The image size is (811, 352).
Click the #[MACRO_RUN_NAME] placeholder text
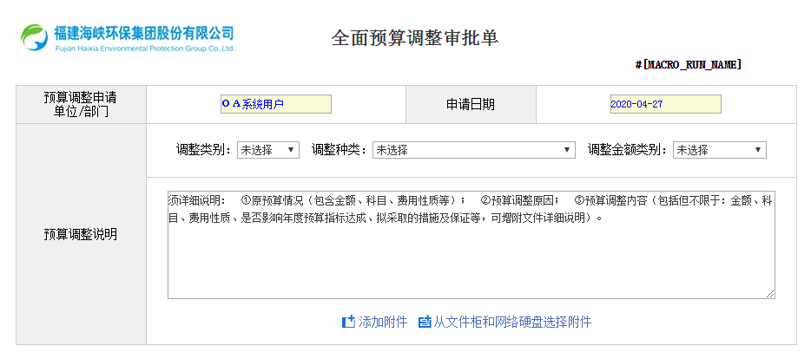[689, 65]
